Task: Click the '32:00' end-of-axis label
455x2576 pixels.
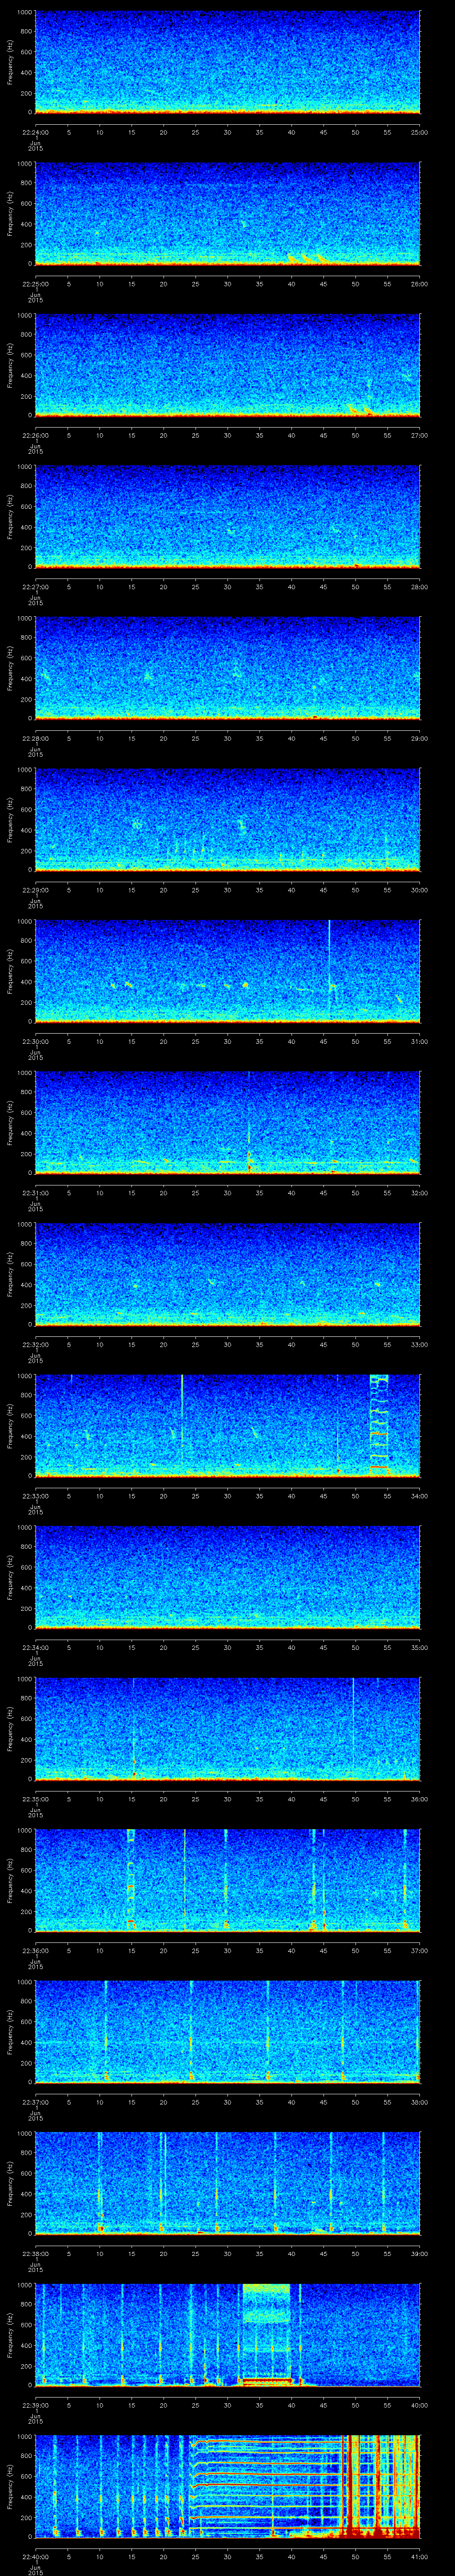Action: [420, 1193]
